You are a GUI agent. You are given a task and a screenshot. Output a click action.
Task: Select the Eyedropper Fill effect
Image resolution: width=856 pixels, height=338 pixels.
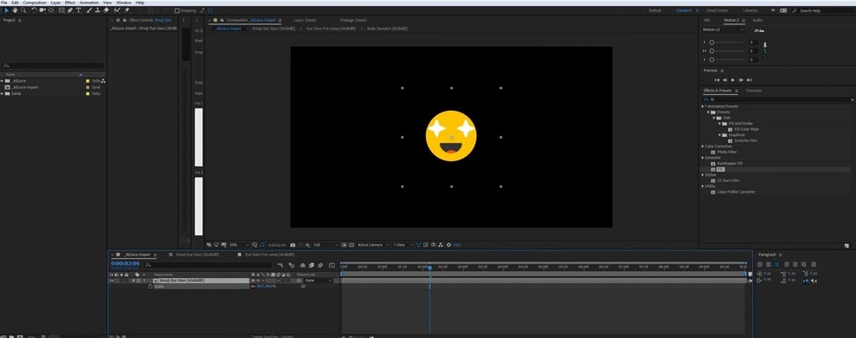click(730, 163)
